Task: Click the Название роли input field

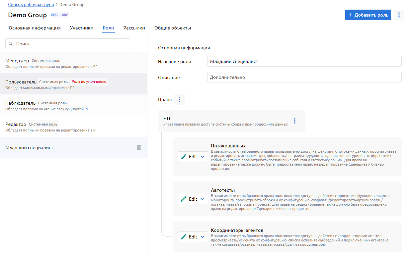Action: [304, 61]
